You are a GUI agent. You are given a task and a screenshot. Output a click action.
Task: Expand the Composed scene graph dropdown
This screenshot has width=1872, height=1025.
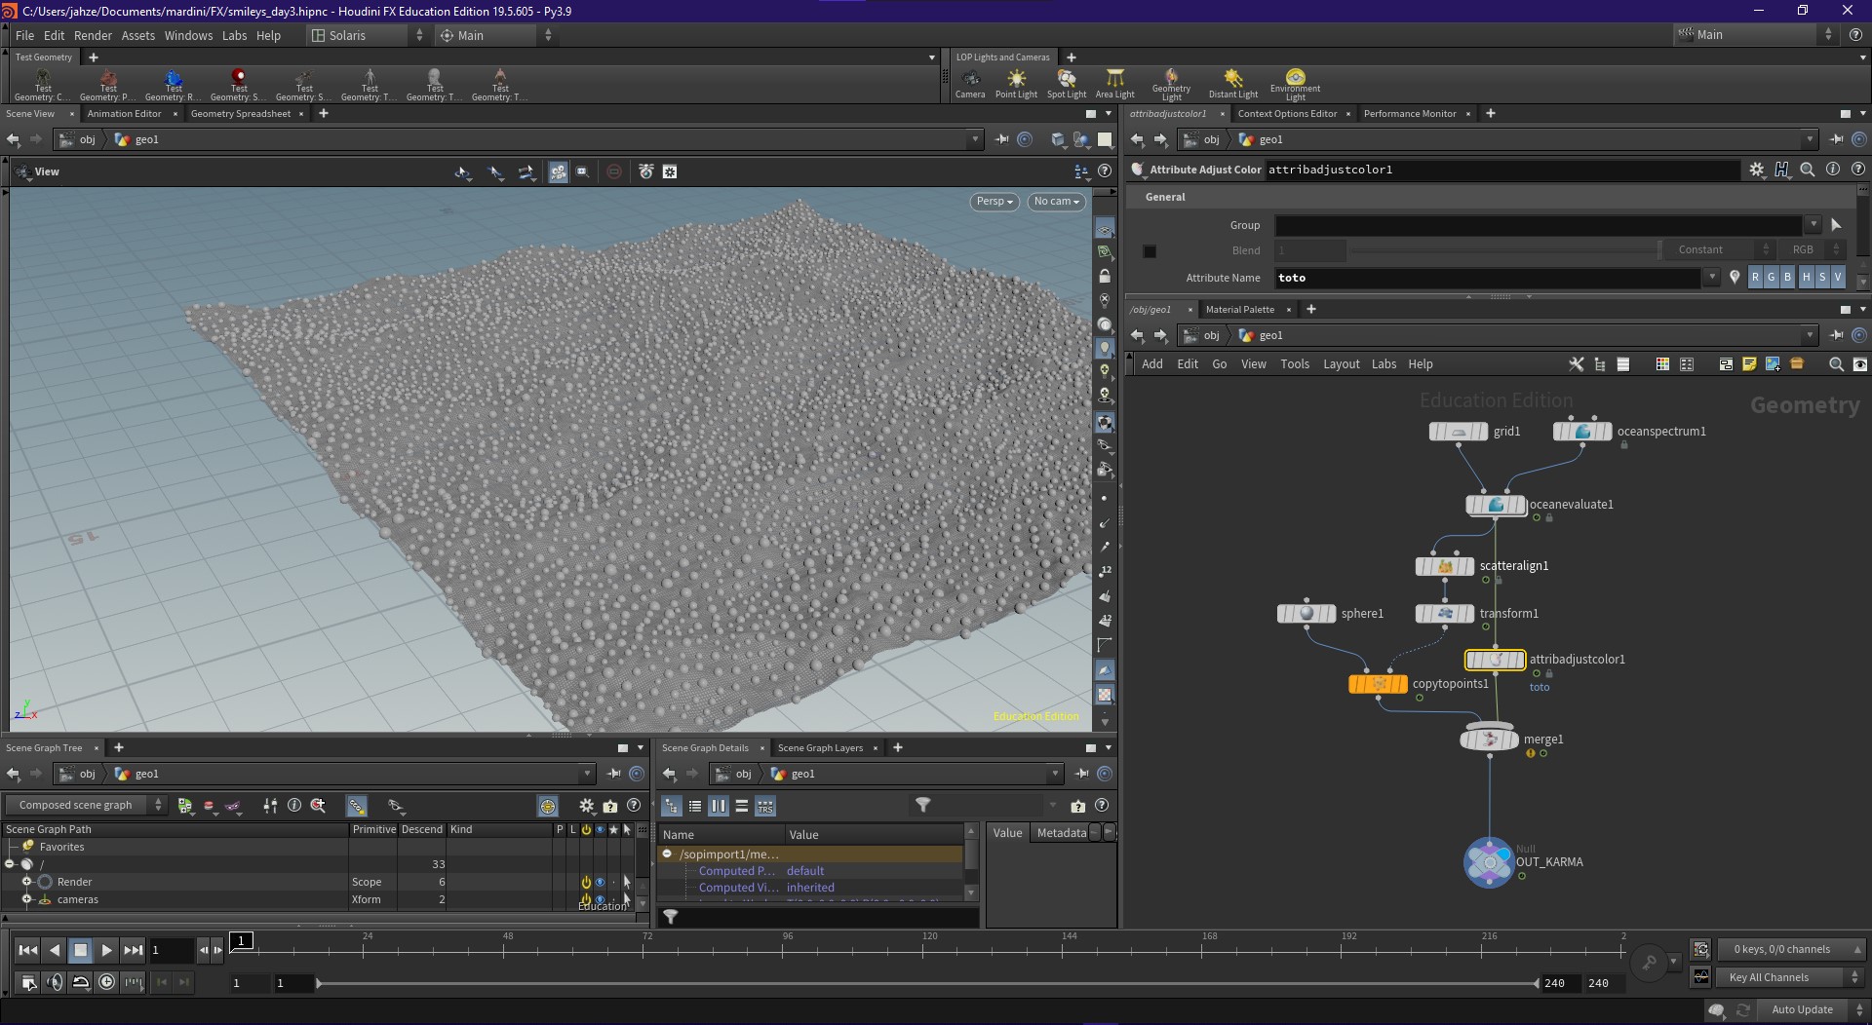(x=85, y=806)
